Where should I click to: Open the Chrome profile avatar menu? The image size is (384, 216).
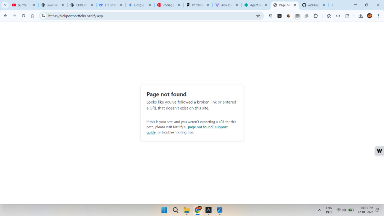tap(369, 16)
